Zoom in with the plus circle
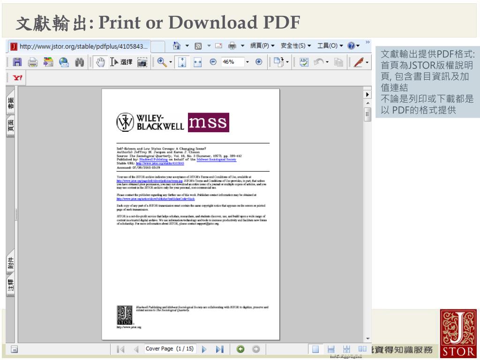The width and height of the screenshot is (480, 360). 259,62
